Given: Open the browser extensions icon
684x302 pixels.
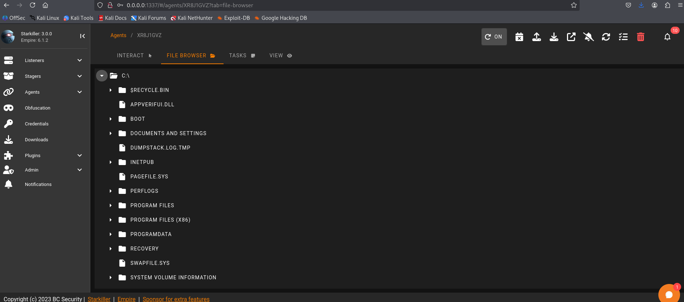Looking at the screenshot, I should pyautogui.click(x=667, y=5).
